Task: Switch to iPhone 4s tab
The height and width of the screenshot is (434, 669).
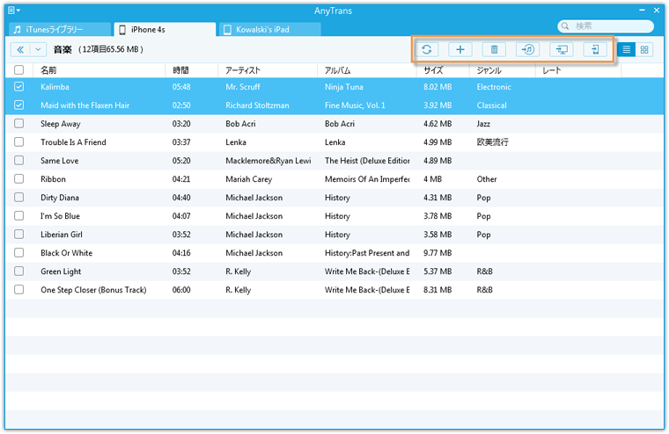Action: tap(165, 29)
